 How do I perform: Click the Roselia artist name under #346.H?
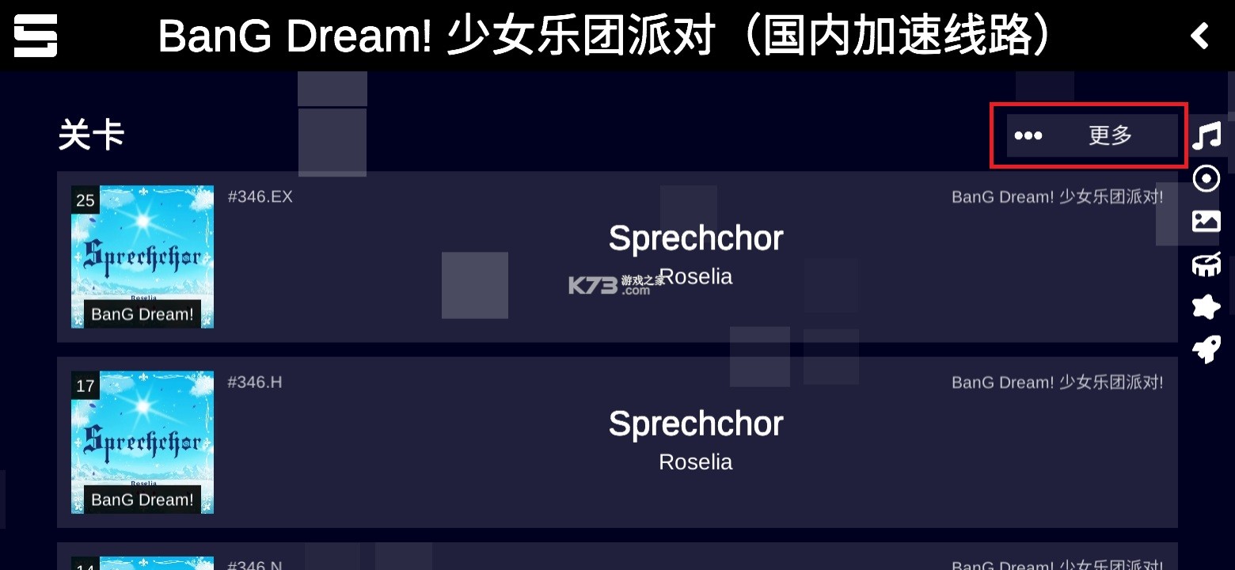(x=696, y=462)
